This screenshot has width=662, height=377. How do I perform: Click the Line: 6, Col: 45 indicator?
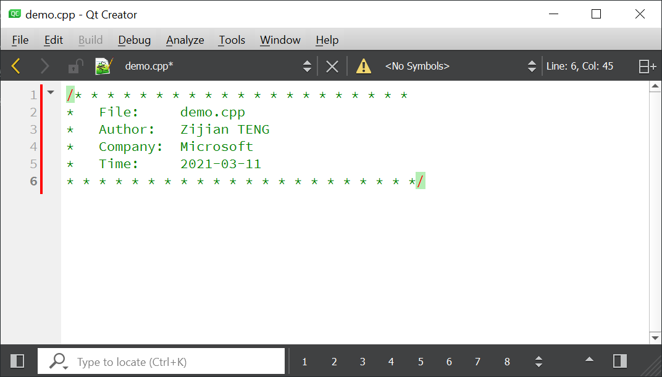580,66
